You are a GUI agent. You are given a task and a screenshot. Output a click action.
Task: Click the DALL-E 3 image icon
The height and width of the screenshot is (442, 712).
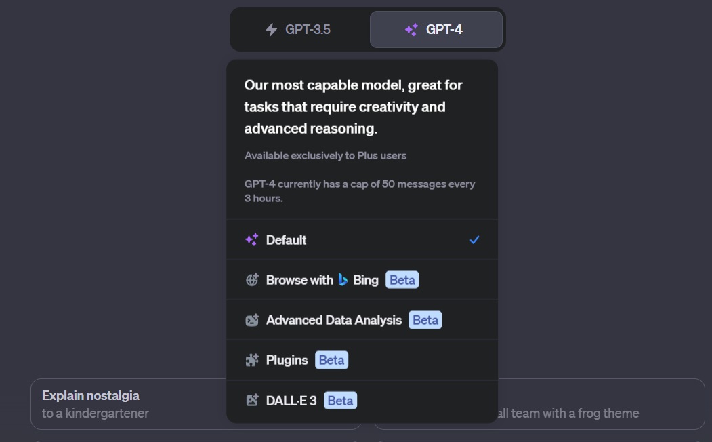point(252,400)
